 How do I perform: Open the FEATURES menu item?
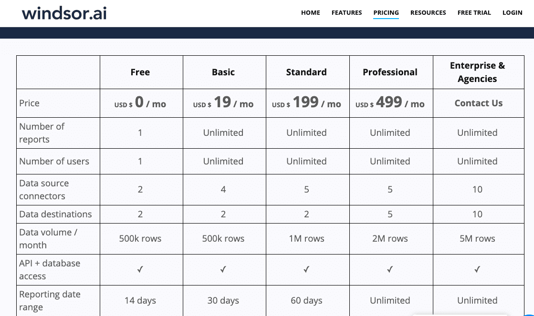point(346,13)
